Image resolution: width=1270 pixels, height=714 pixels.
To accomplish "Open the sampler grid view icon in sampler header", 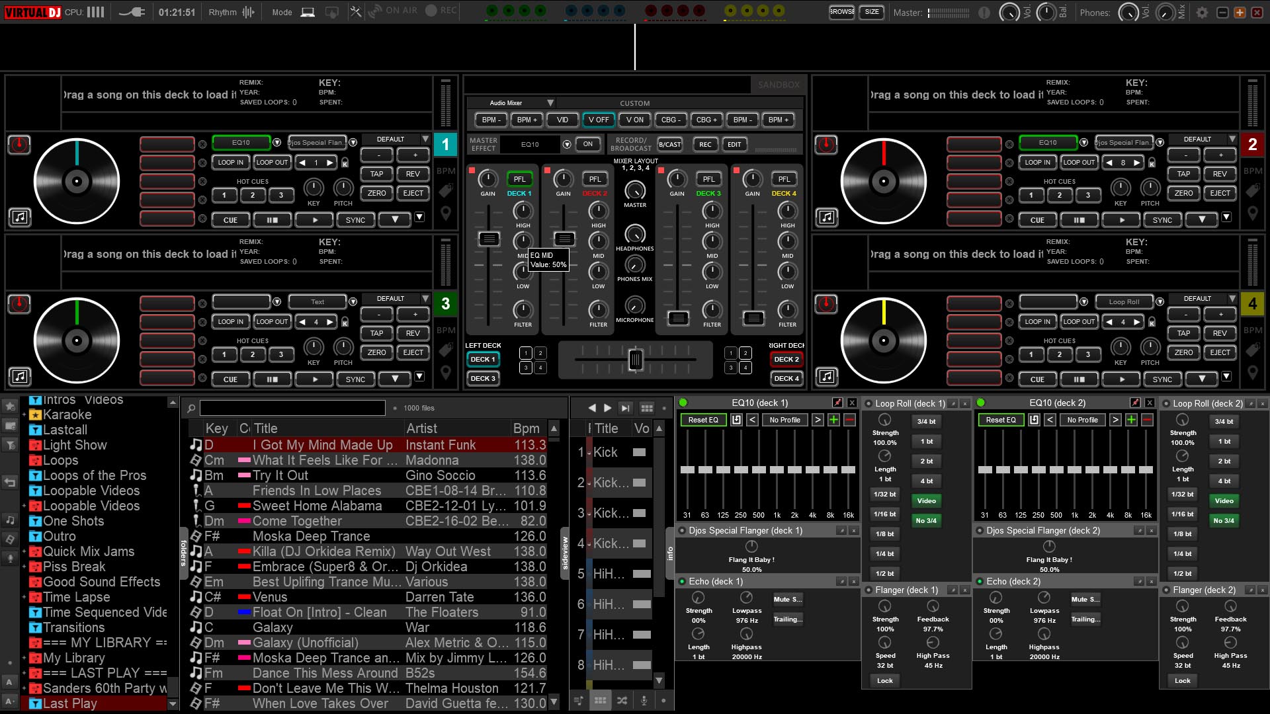I will tap(647, 408).
